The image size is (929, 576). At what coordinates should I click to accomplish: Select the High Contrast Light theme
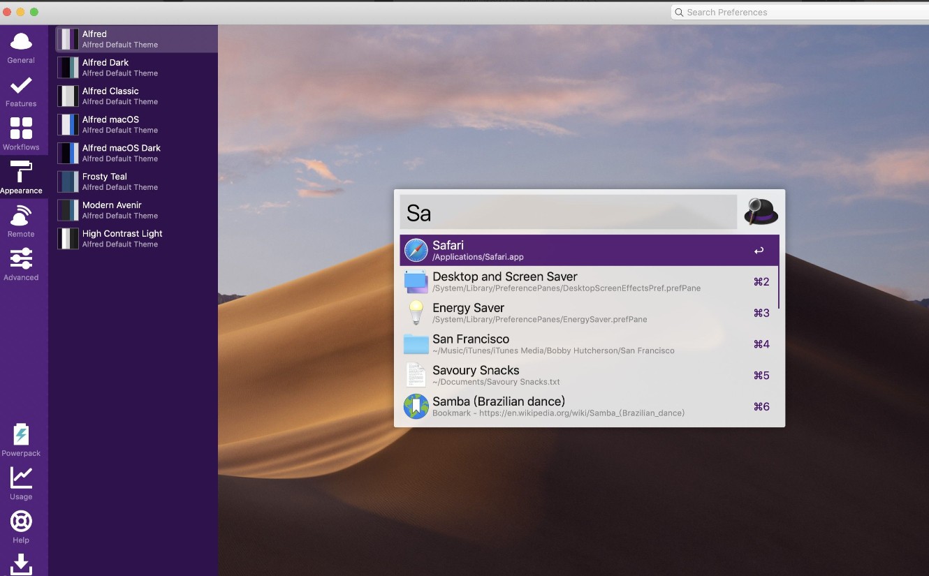click(x=137, y=239)
